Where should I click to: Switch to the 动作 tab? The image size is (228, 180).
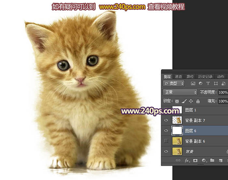[x=221, y=76]
